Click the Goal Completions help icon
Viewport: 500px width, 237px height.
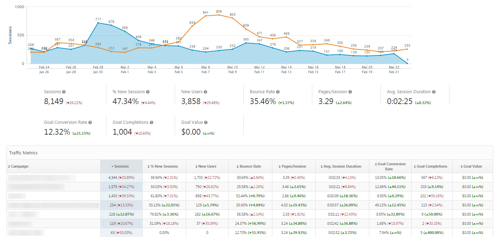[x=152, y=122]
